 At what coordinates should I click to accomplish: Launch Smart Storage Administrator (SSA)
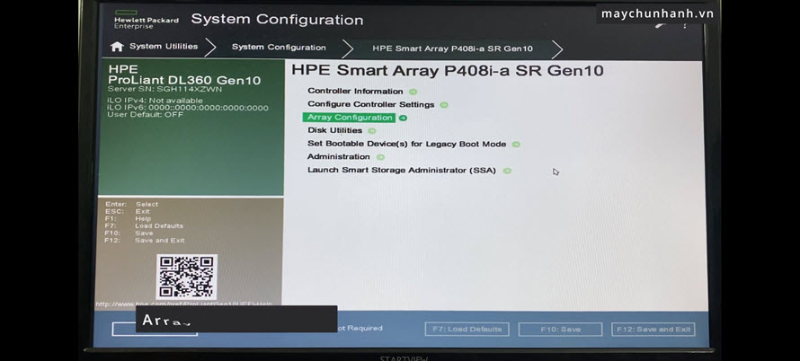402,171
